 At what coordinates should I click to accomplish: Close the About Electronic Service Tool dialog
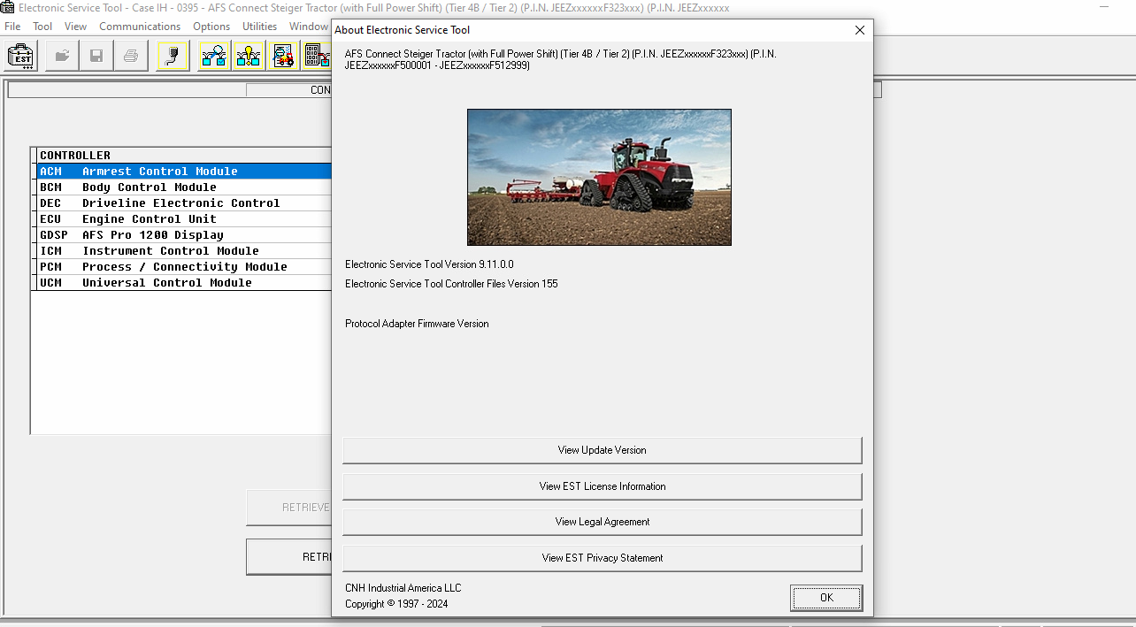click(x=859, y=29)
